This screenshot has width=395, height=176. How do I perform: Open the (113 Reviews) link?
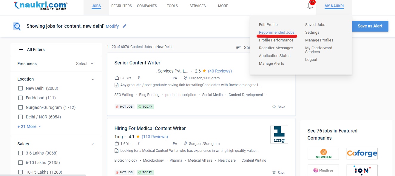pos(155,137)
